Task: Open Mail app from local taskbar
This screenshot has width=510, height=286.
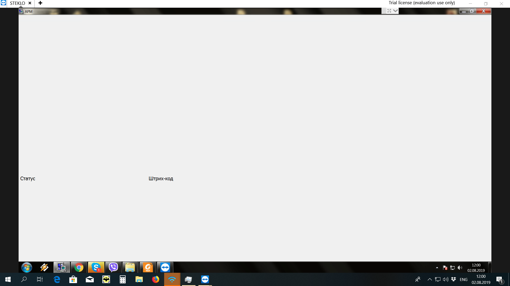Action: pyautogui.click(x=90, y=279)
